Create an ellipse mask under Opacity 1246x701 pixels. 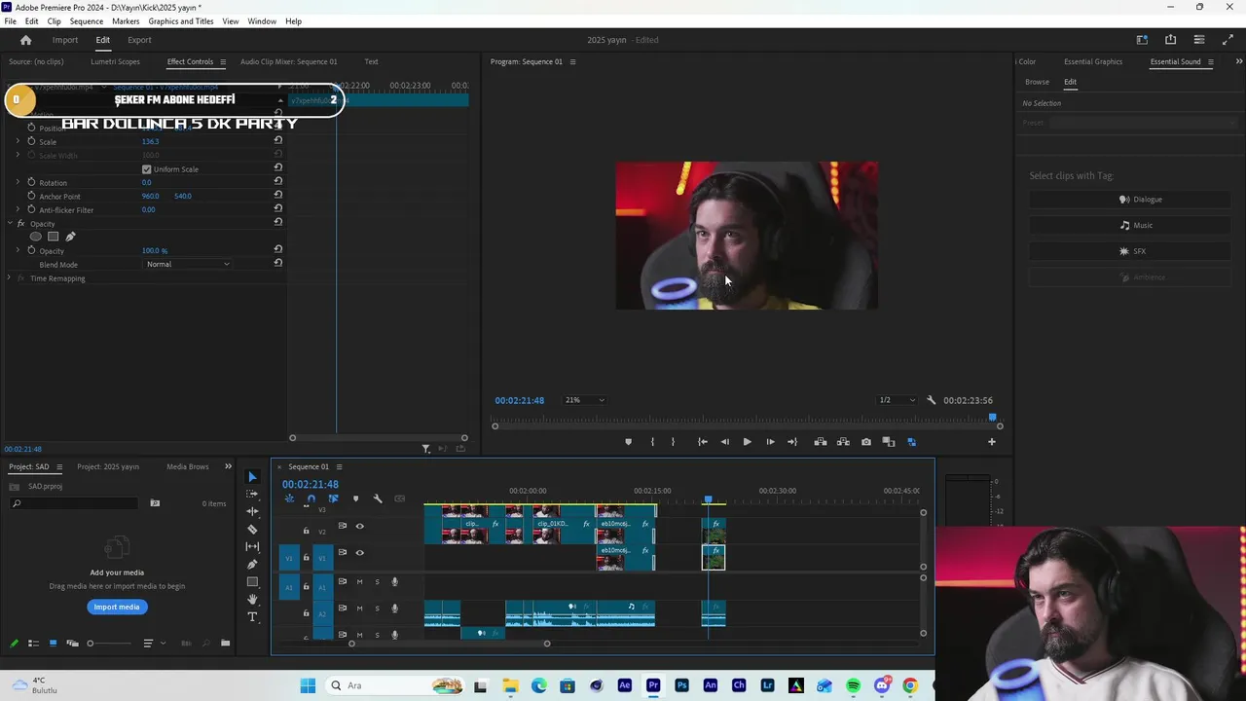coord(36,237)
